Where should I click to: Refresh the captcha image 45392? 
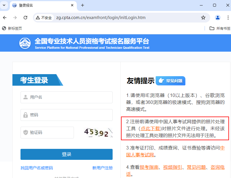click(x=97, y=133)
